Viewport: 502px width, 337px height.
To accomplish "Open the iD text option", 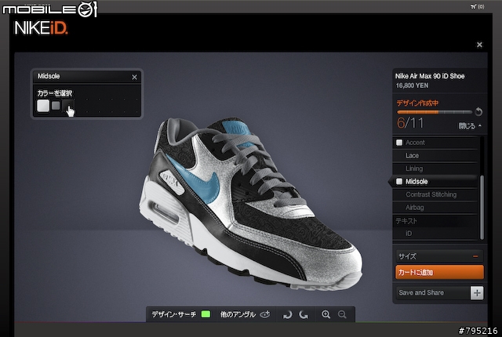I will click(x=435, y=234).
